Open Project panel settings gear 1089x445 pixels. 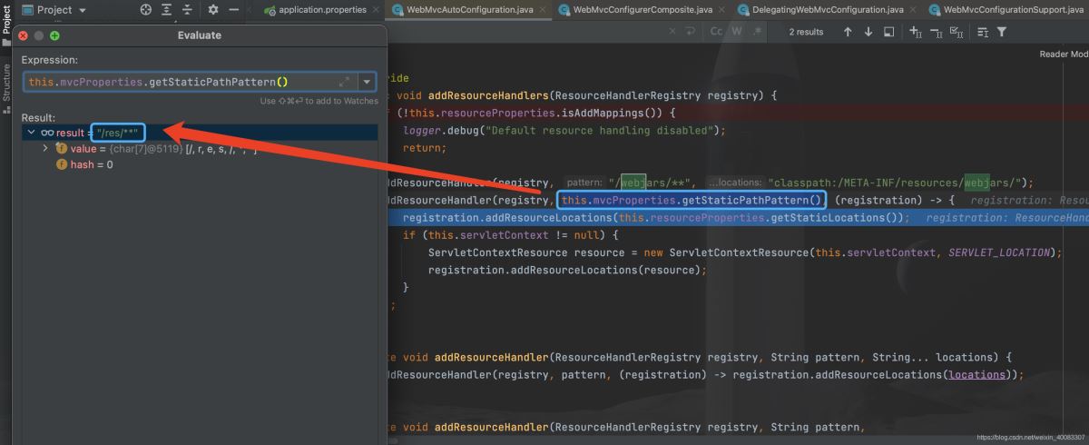213,10
